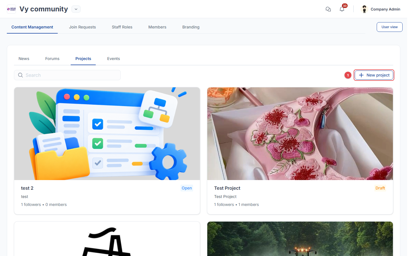The width and height of the screenshot is (410, 256).
Task: Open the chat messages icon
Action: (328, 9)
